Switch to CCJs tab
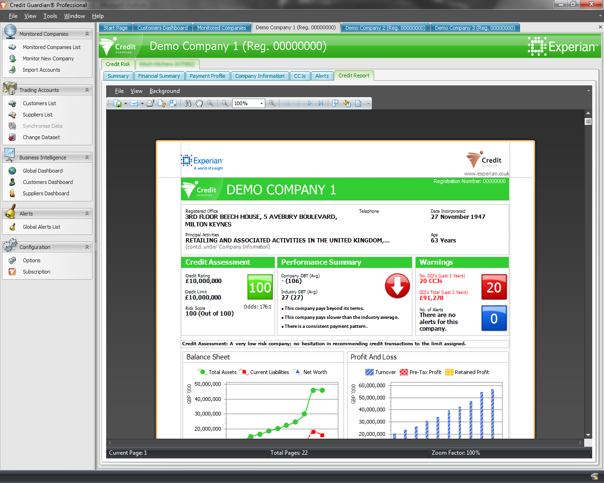The height and width of the screenshot is (483, 604). coord(300,76)
